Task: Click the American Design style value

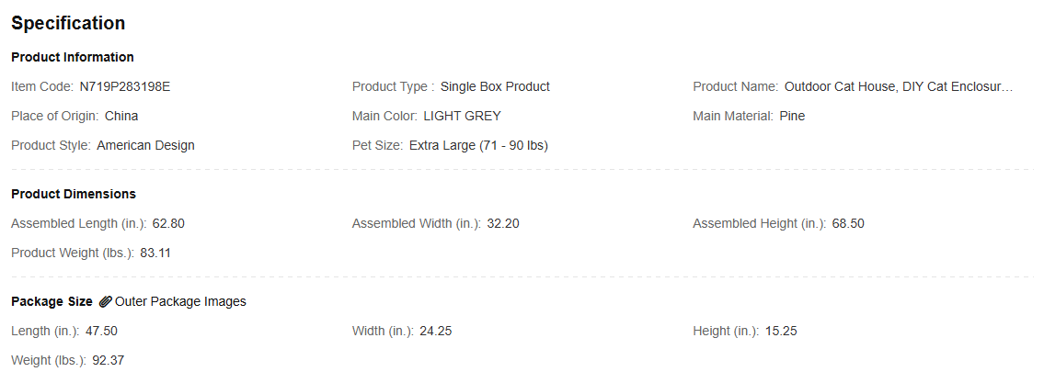Action: pyautogui.click(x=146, y=145)
